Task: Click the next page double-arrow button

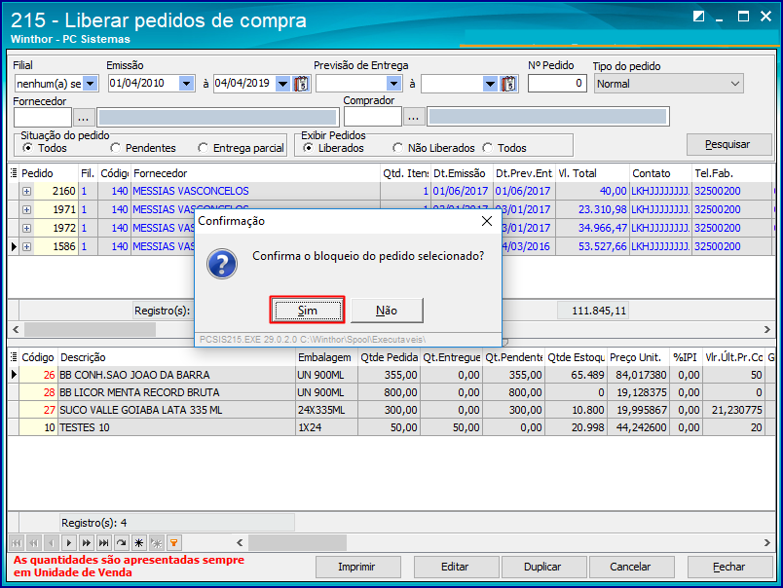Action: pyautogui.click(x=87, y=542)
